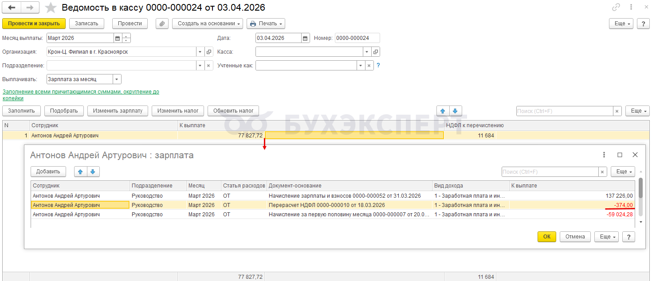Close the Антонов Андрей Артурович salary dialog
Image resolution: width=652 pixels, height=281 pixels.
pos(635,155)
